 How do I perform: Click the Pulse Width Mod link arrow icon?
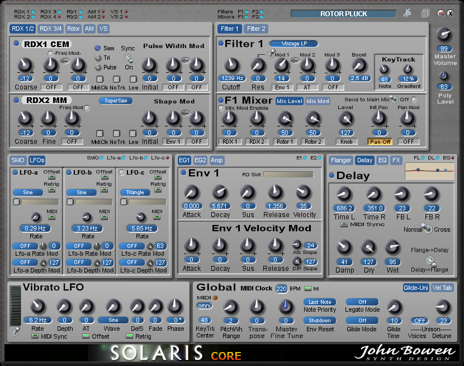(x=185, y=60)
